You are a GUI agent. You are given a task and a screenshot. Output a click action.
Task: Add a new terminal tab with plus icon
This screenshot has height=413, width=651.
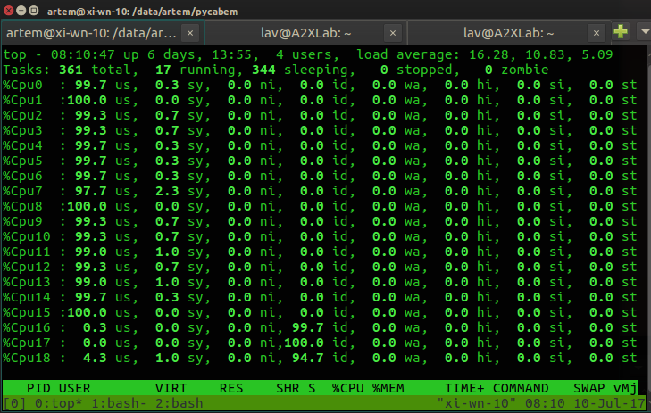pyautogui.click(x=621, y=31)
